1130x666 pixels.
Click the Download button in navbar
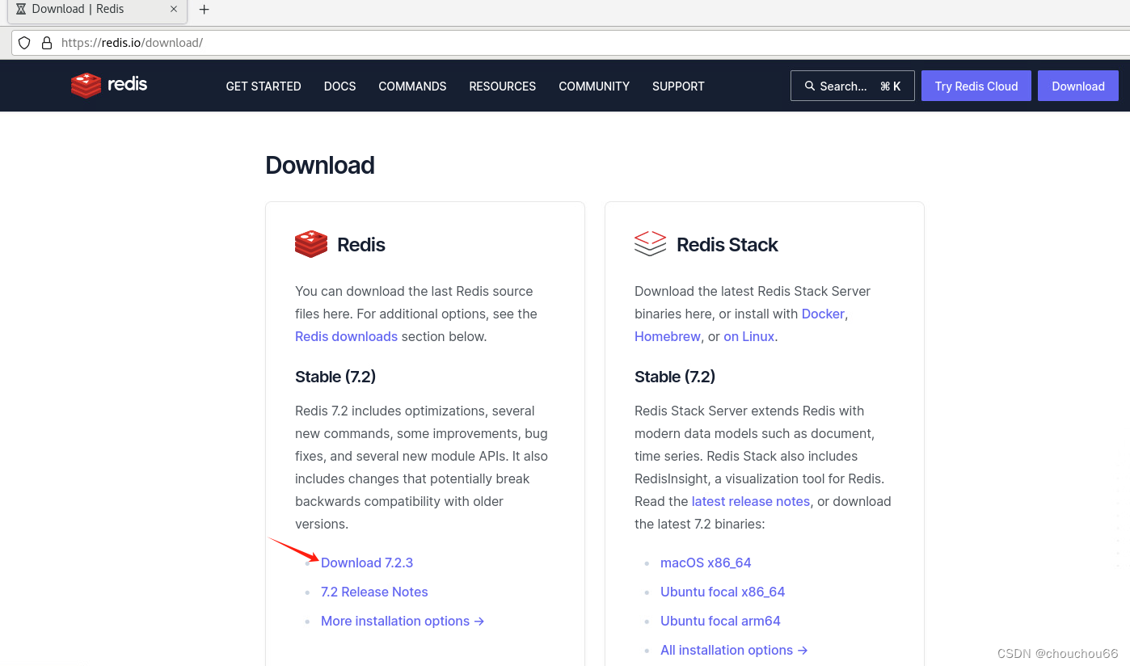pos(1078,86)
